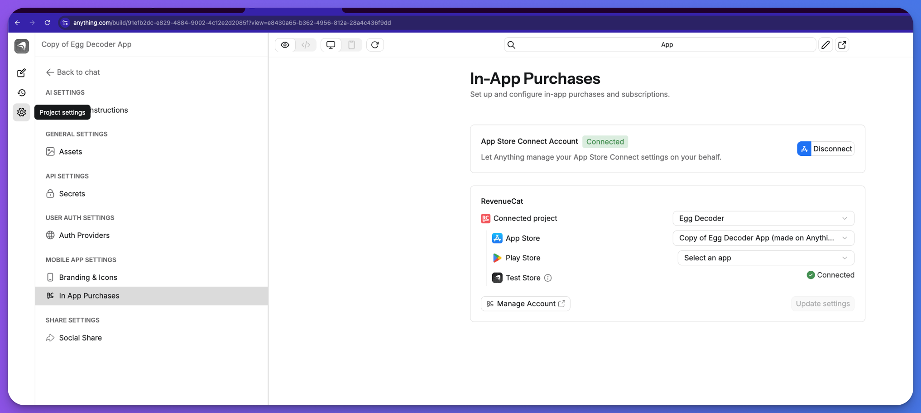Click the Anything logo icon in the sidebar
921x413 pixels.
21,46
